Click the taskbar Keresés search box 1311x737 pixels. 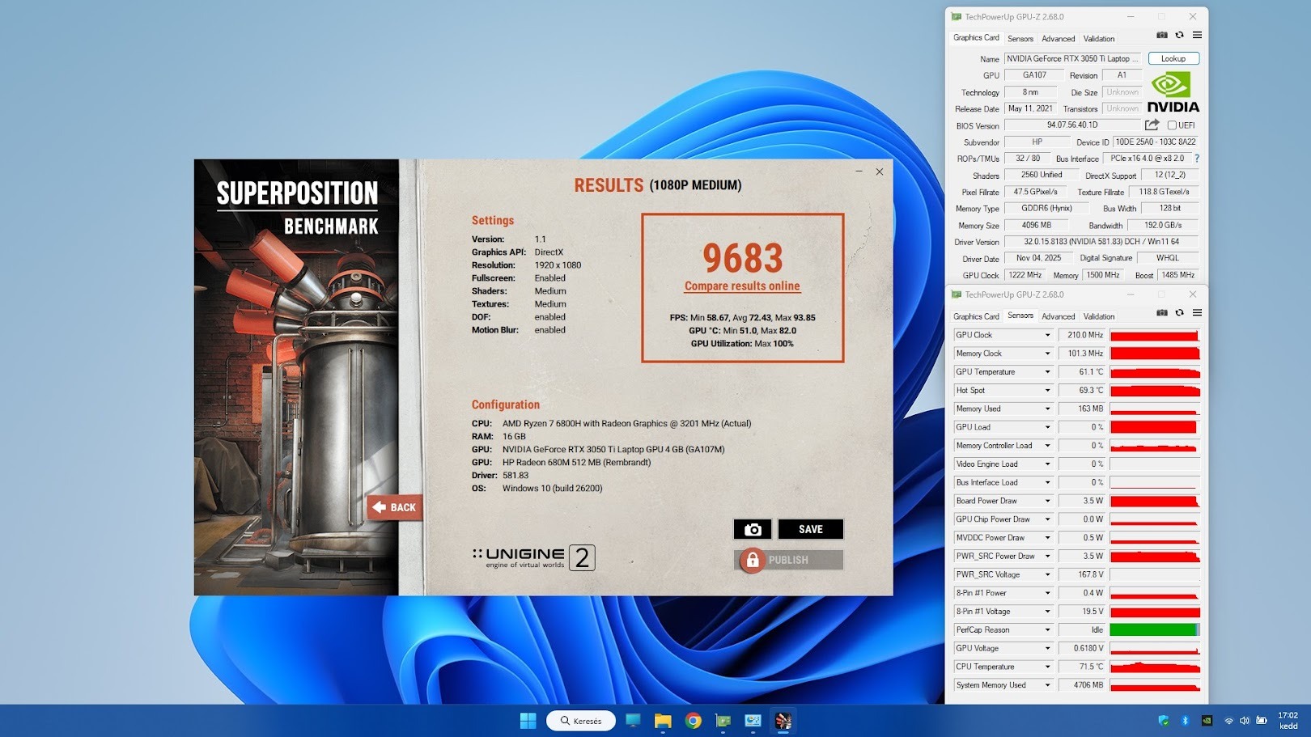581,721
